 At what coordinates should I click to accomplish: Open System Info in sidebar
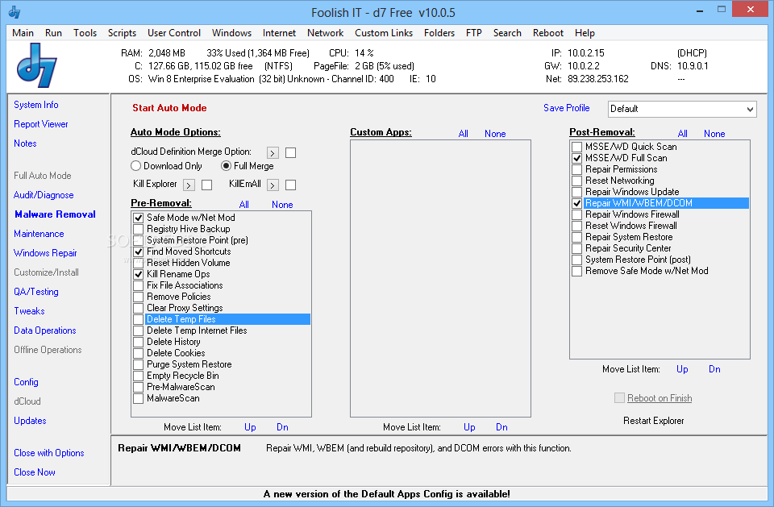pos(36,105)
